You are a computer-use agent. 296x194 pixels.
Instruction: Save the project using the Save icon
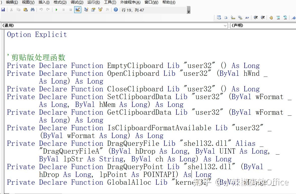pyautogui.click(x=3, y=10)
